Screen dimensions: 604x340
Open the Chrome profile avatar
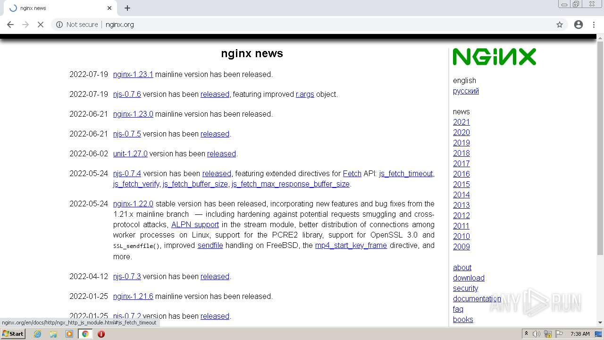(579, 25)
